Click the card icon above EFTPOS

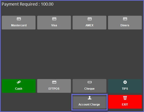(x=54, y=82)
